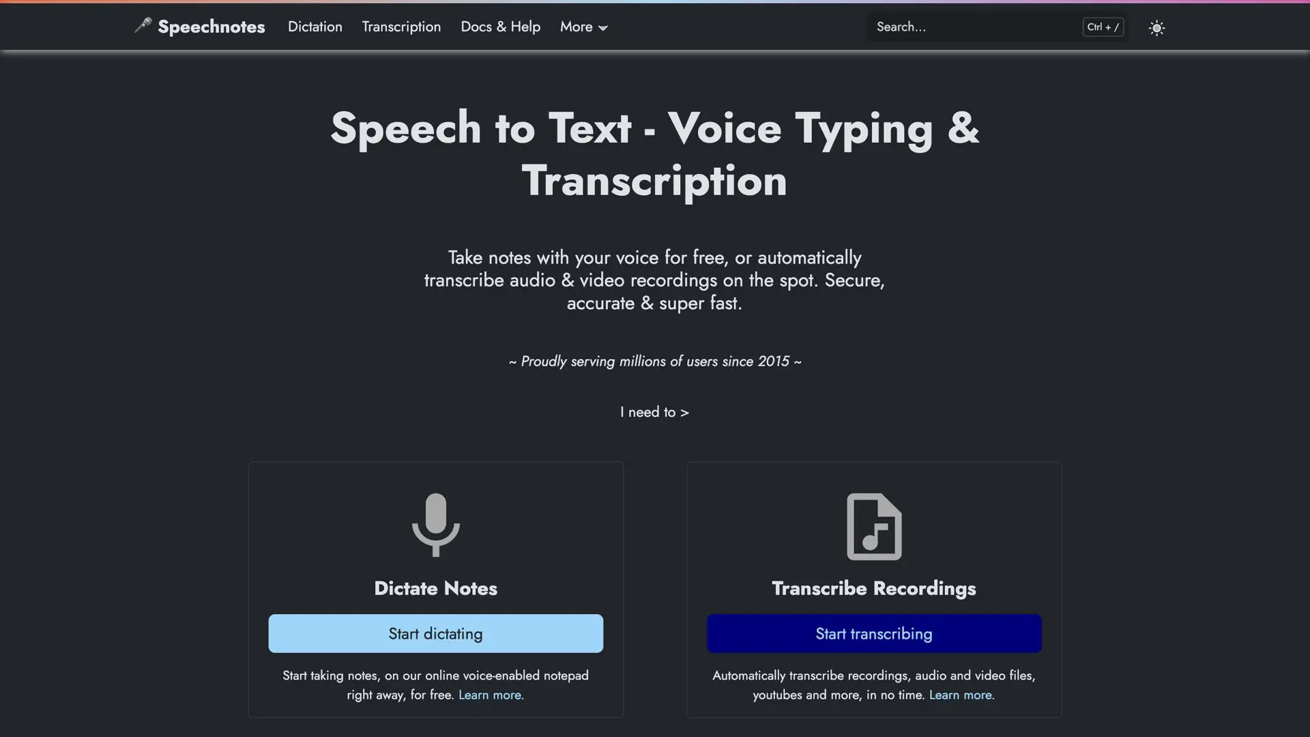1310x737 pixels.
Task: Follow the Learn more link under Transcribe Recordings
Action: pos(961,695)
